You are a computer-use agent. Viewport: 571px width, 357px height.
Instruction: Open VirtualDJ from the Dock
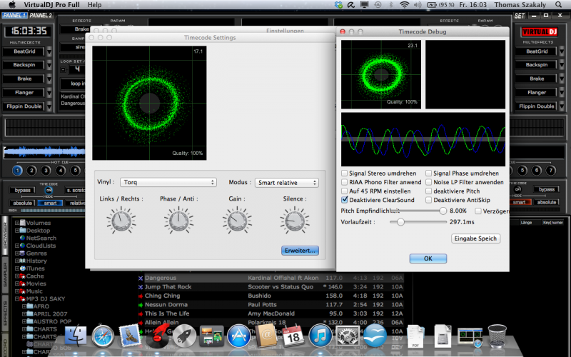158,335
